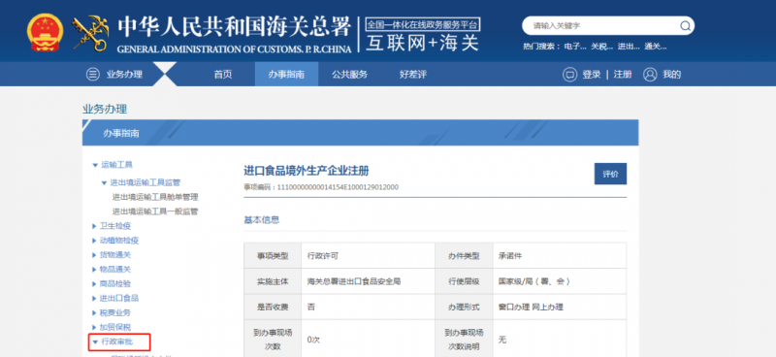Click the message bubble icon beside 登录
The image size is (776, 357).
click(x=569, y=75)
